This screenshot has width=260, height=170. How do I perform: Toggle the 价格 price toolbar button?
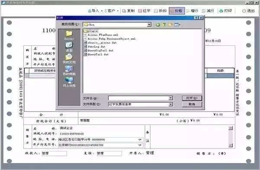177,11
